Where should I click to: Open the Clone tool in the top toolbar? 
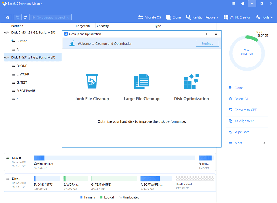coord(173,17)
